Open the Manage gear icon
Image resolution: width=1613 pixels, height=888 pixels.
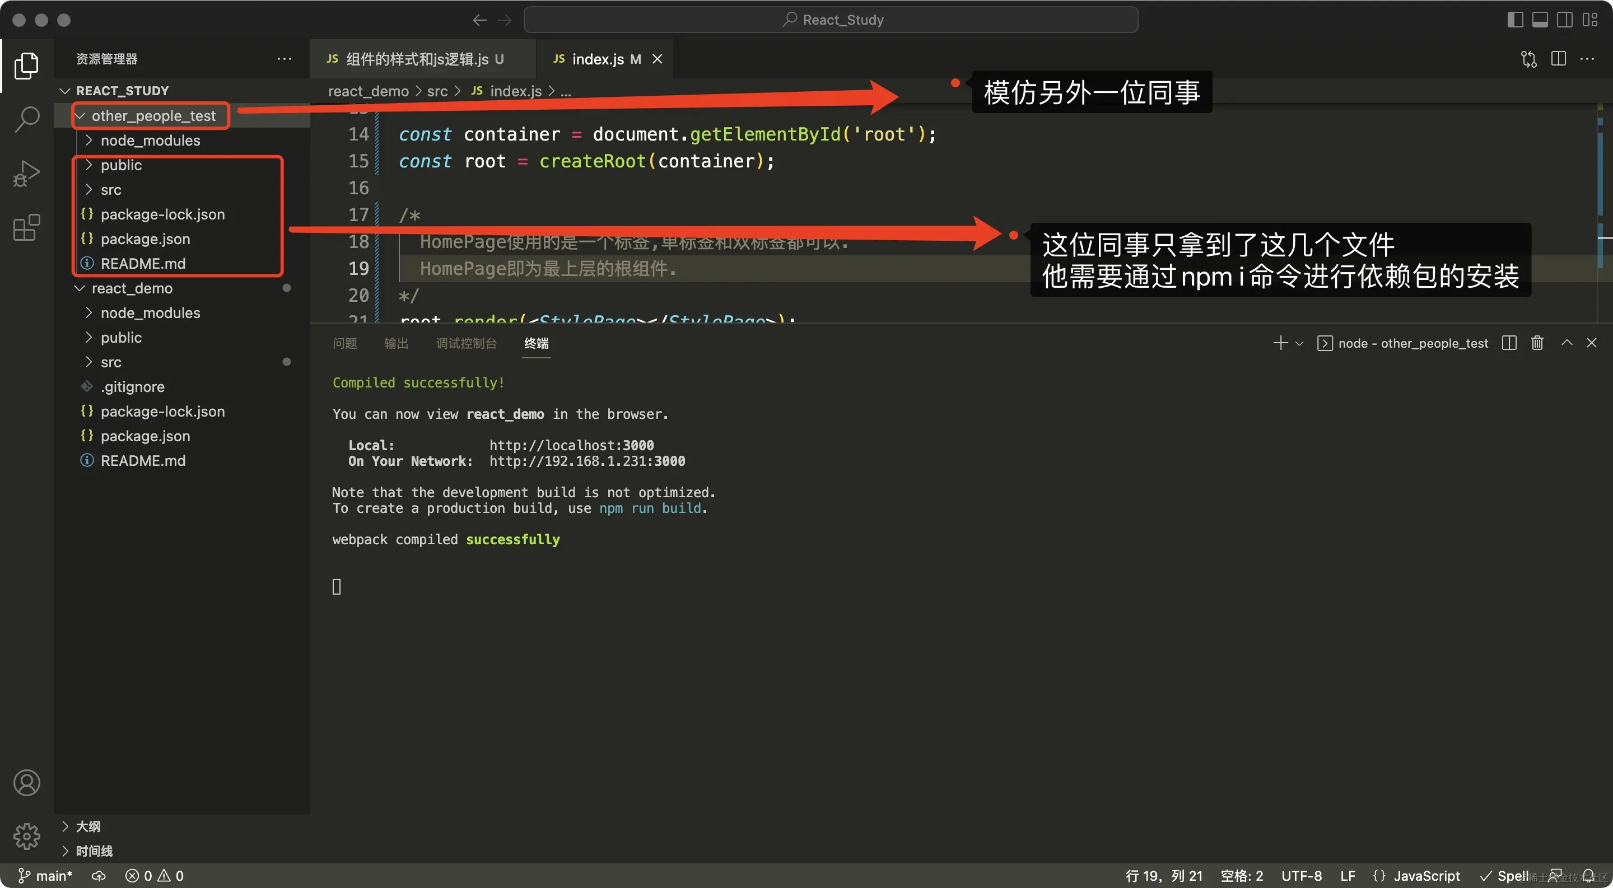(x=26, y=836)
